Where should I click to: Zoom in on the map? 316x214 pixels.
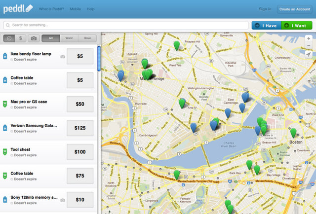[x=309, y=38]
